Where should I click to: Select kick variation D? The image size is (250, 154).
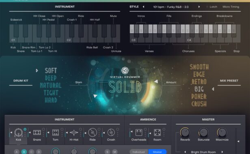coord(39,152)
